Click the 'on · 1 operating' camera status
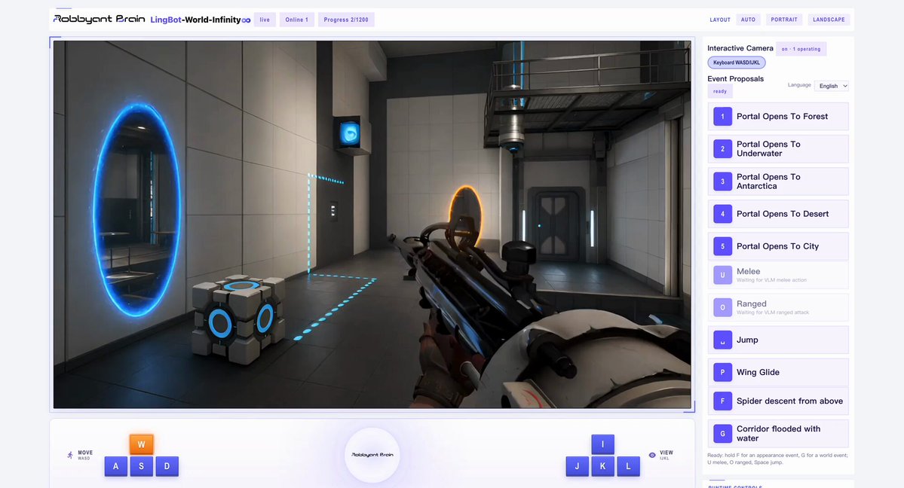Viewport: 904px width, 488px height. coord(801,49)
